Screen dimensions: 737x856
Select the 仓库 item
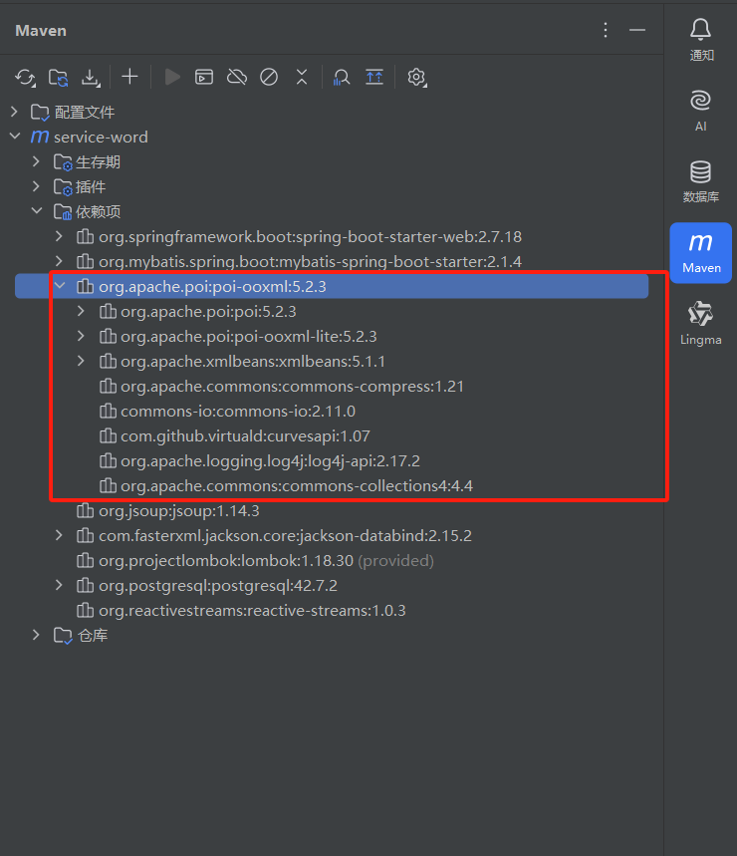[x=93, y=636]
